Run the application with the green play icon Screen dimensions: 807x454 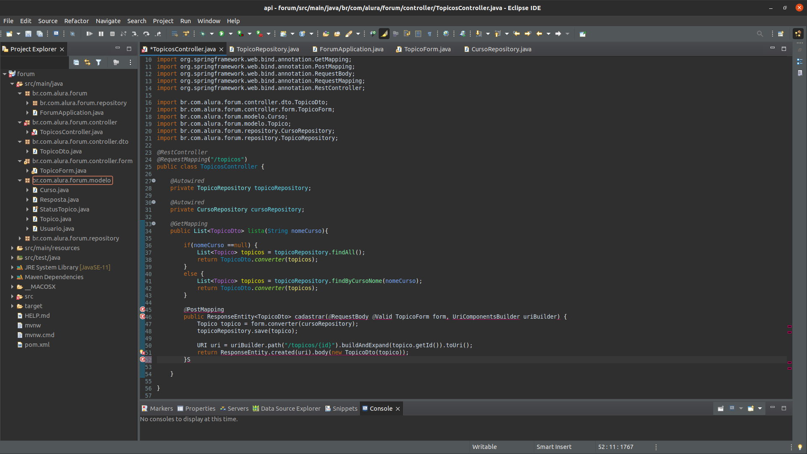pos(222,34)
